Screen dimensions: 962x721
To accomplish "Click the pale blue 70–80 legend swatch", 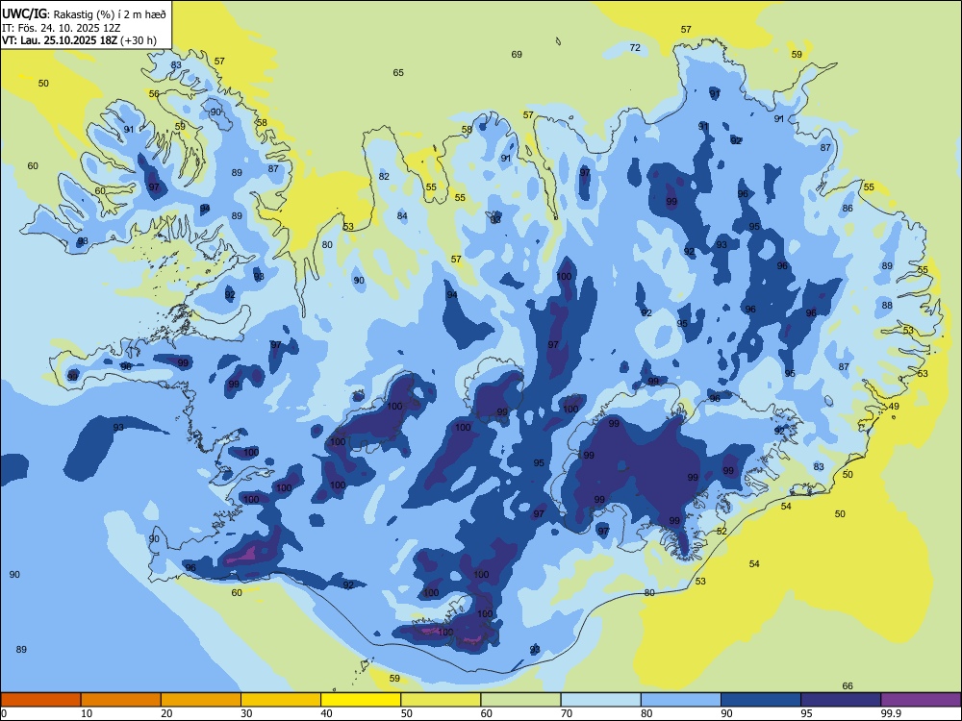I will 601,700.
